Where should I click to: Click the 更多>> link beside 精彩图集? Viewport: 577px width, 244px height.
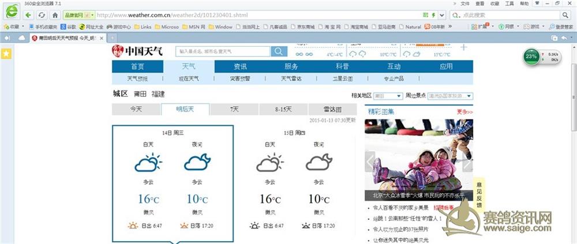coord(464,111)
